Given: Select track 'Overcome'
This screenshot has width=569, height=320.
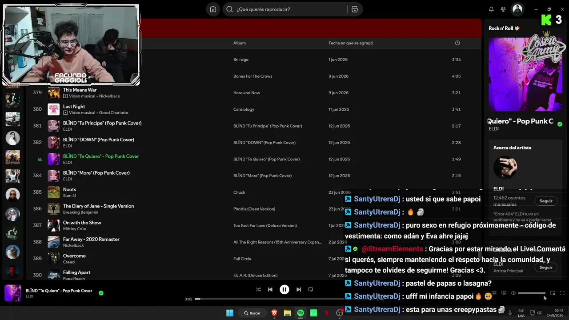Looking at the screenshot, I should pos(74,256).
